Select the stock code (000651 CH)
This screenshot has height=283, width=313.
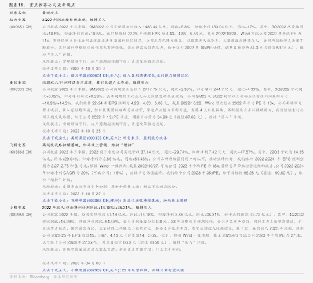tap(21, 27)
